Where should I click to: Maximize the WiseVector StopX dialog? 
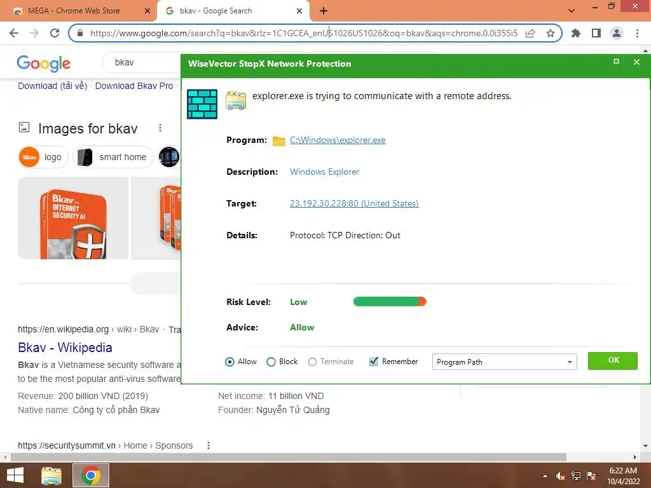[x=616, y=62]
